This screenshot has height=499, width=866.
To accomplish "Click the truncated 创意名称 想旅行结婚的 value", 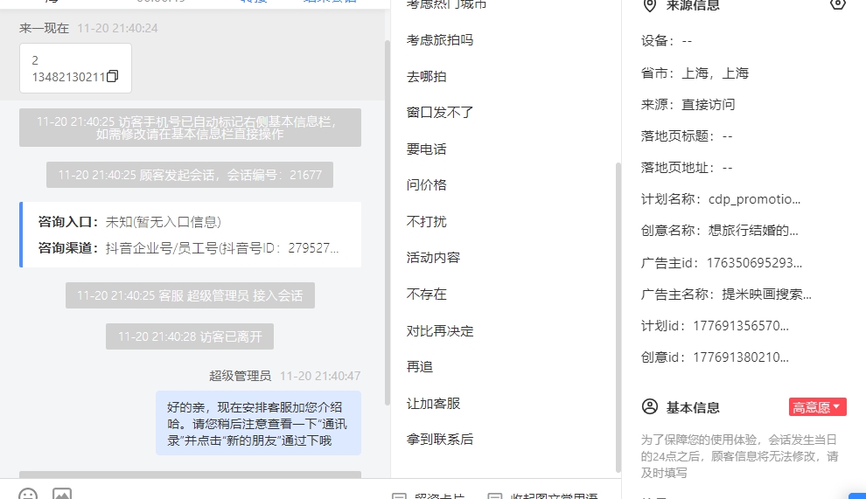I will pos(753,231).
